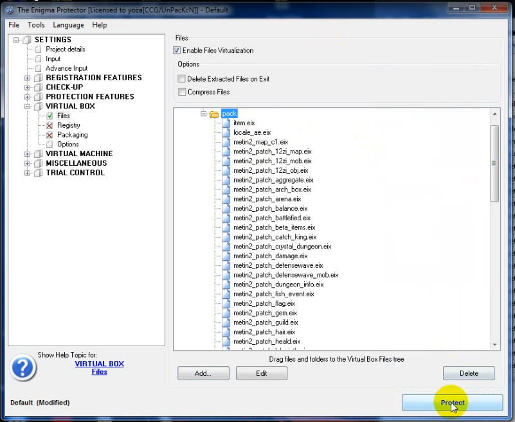Select metin2_patch_heald.eix in the list
This screenshot has width=515, height=422.
pyautogui.click(x=267, y=342)
